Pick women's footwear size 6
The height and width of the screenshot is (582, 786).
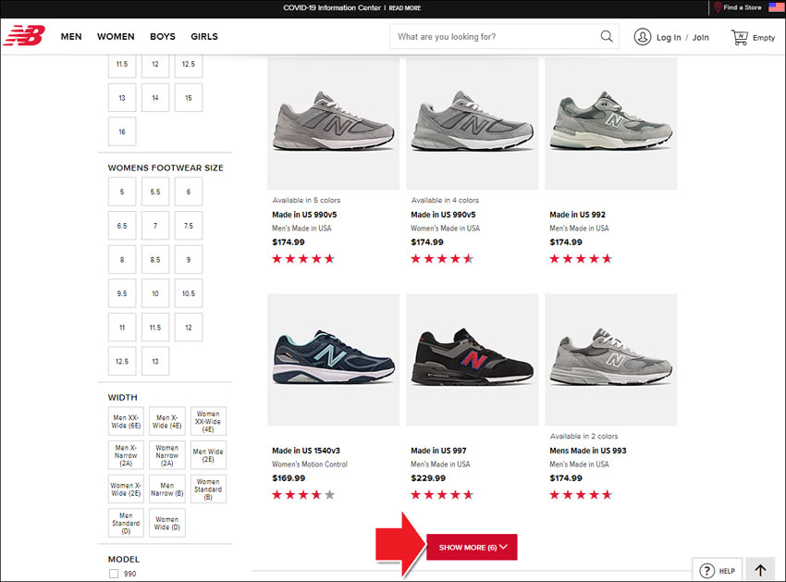tap(189, 192)
